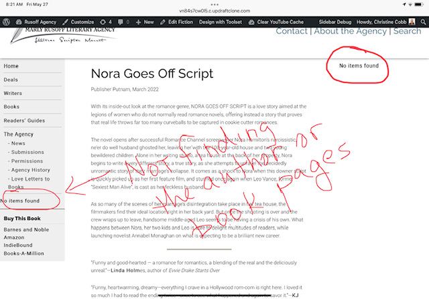Open the IndieBound purchase link
The image size is (429, 299).
click(18, 245)
